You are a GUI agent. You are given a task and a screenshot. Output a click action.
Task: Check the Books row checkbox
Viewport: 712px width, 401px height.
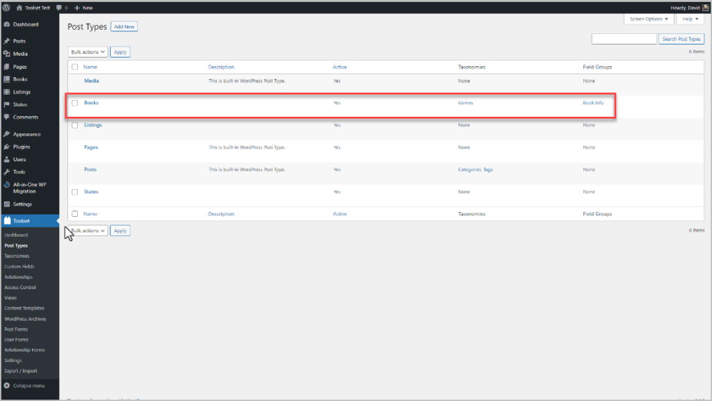(x=75, y=103)
